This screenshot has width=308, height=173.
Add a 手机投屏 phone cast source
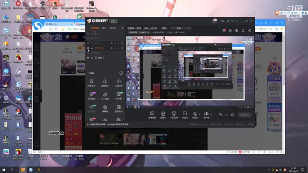click(174, 115)
